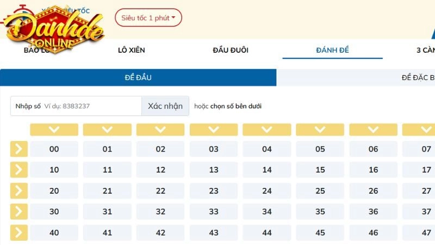
Task: Click the chevron above column 06
Action: 373,130
